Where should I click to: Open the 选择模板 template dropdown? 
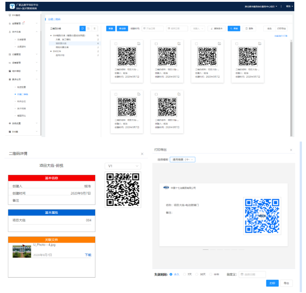click(183, 160)
